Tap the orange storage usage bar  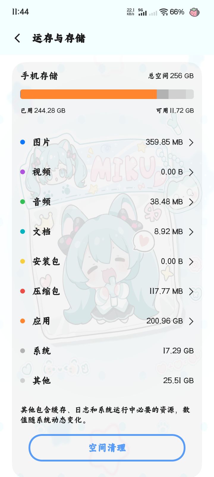89,94
